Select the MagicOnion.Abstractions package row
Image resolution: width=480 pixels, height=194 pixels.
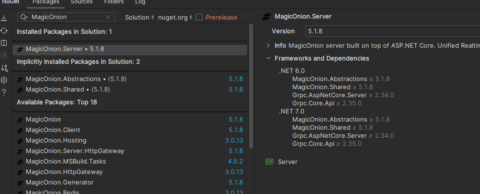click(129, 79)
